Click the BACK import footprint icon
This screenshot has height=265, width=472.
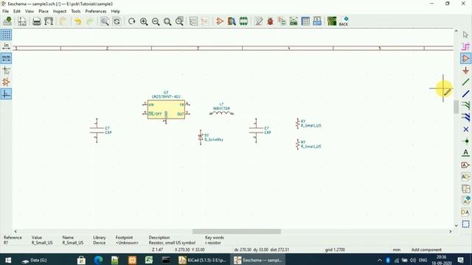pos(344,21)
